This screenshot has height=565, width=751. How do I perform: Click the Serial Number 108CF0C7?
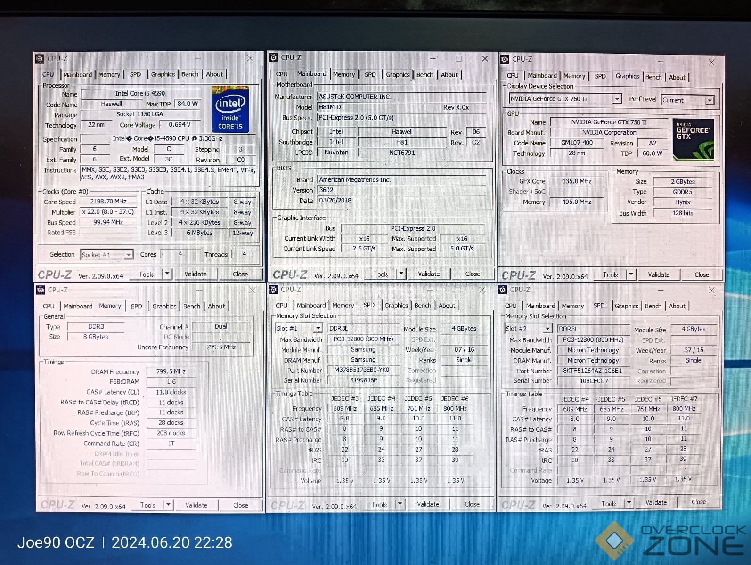point(594,381)
